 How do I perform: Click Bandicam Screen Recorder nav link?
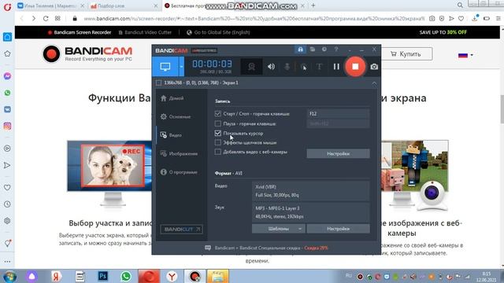coord(80,32)
